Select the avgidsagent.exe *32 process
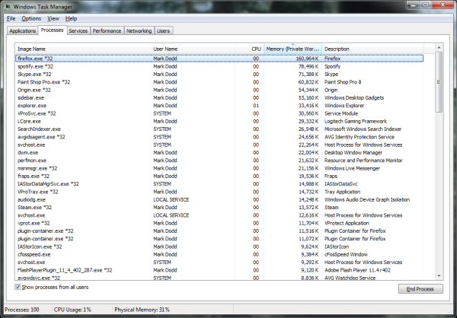 (219, 137)
